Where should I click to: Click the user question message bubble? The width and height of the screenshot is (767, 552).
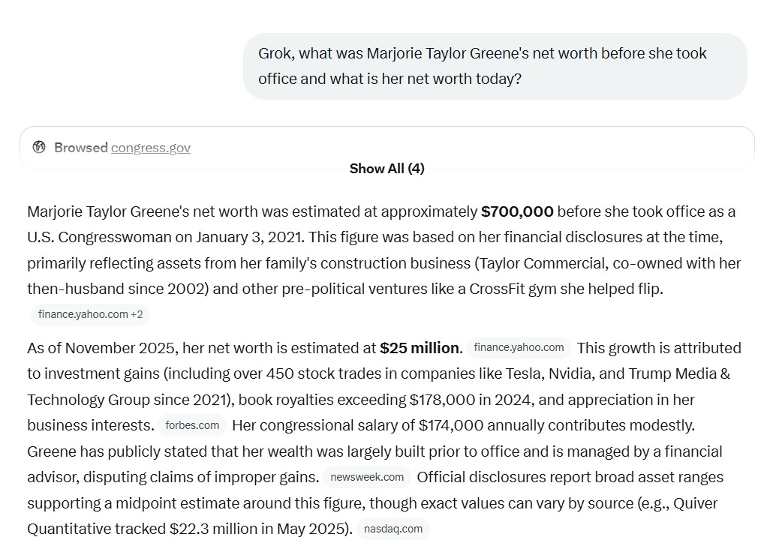point(495,66)
